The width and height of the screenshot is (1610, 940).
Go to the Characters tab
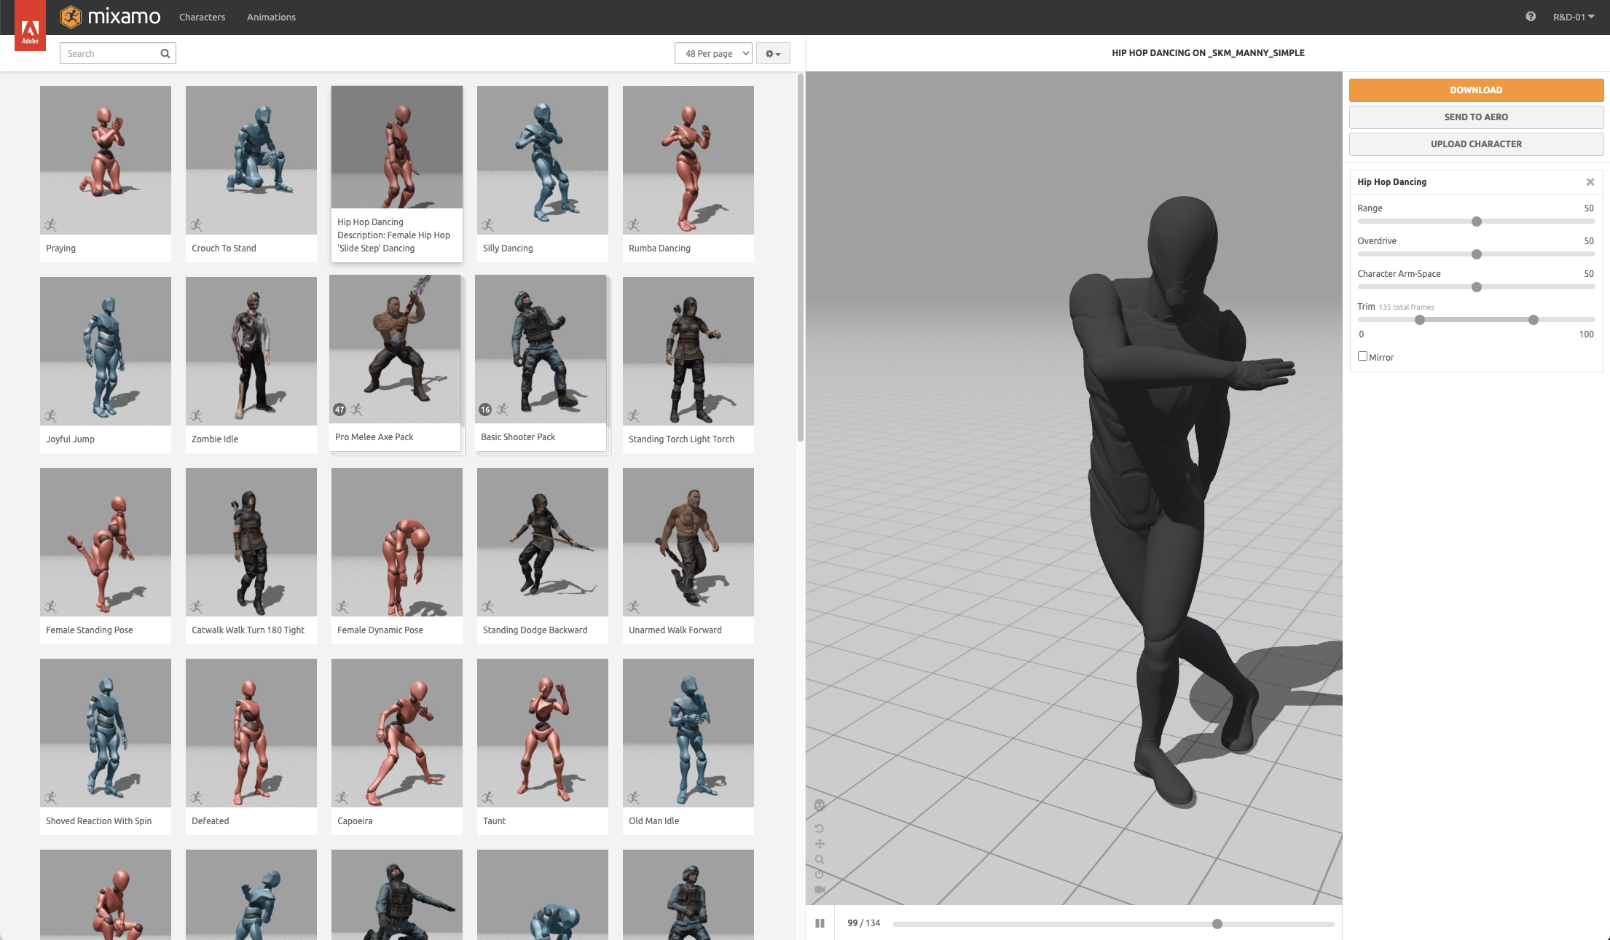(x=202, y=17)
